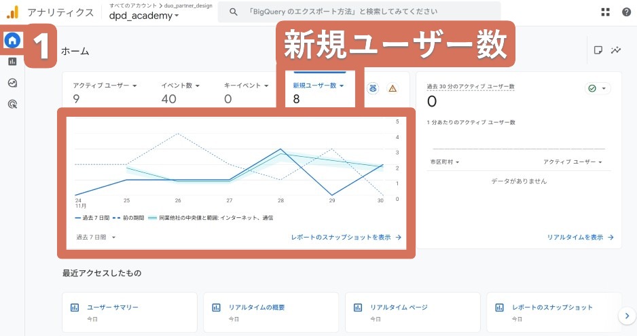Open the ユーザー サマリー recent card
The image size is (637, 336).
tap(129, 312)
